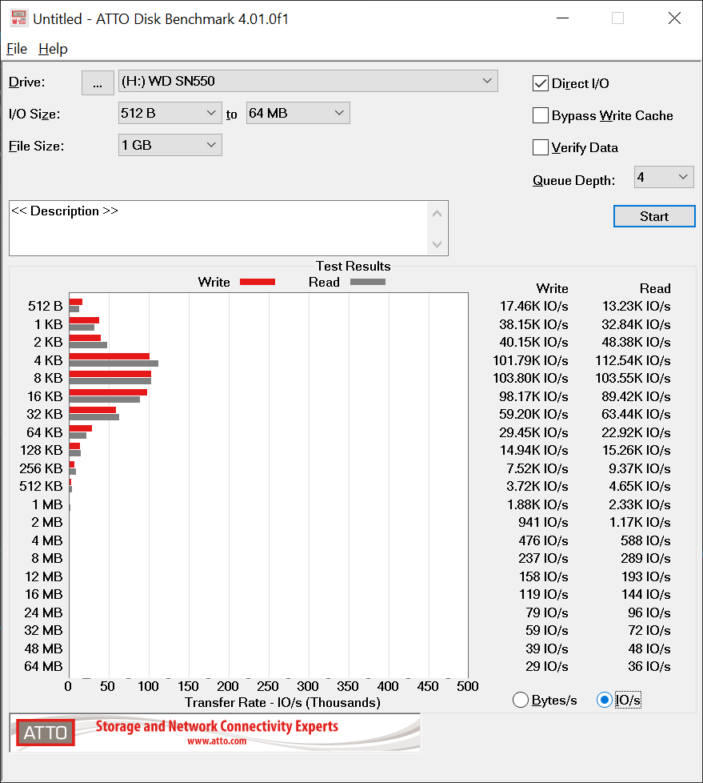Open the Queue Depth dropdown

tap(664, 177)
